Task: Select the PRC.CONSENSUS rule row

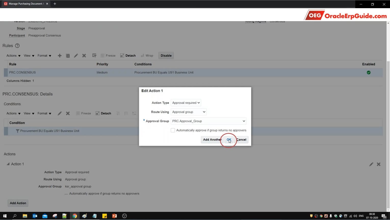Action: pyautogui.click(x=193, y=72)
